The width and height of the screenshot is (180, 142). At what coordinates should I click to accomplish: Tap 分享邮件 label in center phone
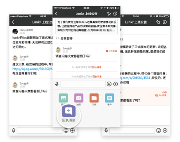point(67,38)
